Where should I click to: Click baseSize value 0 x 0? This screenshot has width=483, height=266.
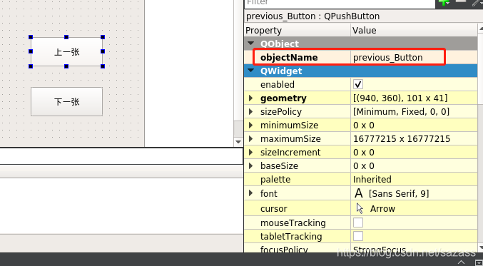coord(363,166)
